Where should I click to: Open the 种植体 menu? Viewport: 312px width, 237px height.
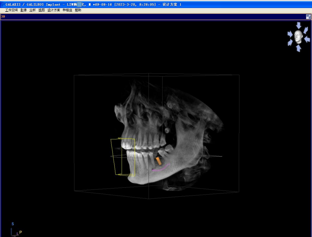[67, 10]
